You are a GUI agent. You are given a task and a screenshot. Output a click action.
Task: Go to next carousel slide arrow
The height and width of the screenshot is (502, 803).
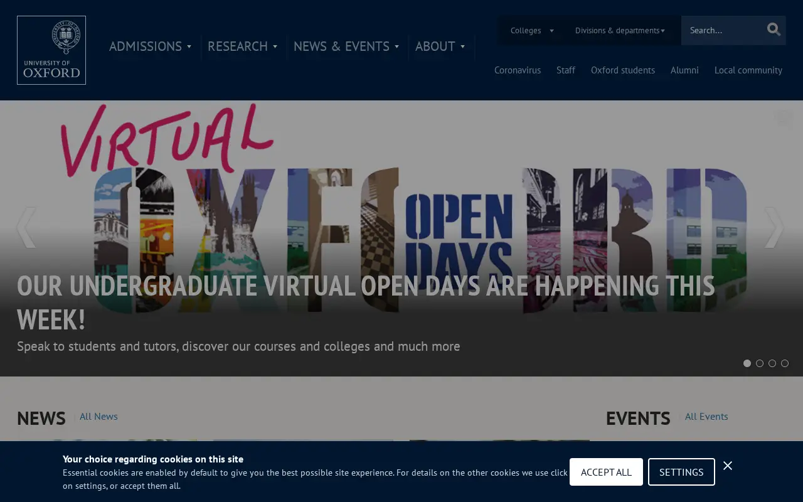[x=775, y=228]
